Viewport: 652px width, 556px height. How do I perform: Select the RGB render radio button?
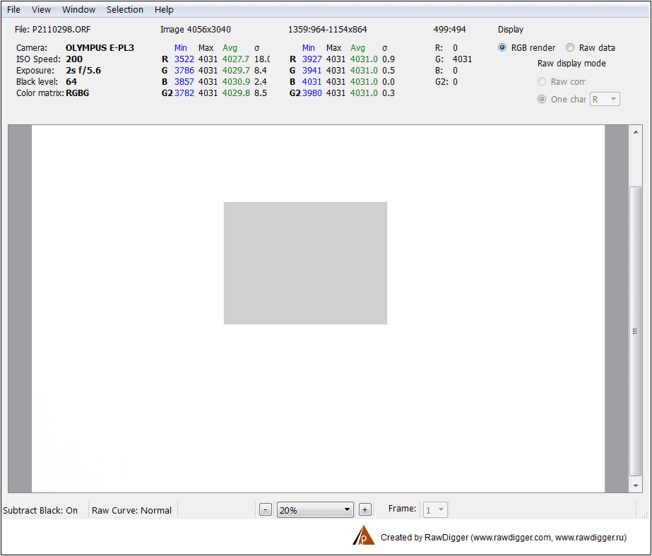pyautogui.click(x=503, y=48)
